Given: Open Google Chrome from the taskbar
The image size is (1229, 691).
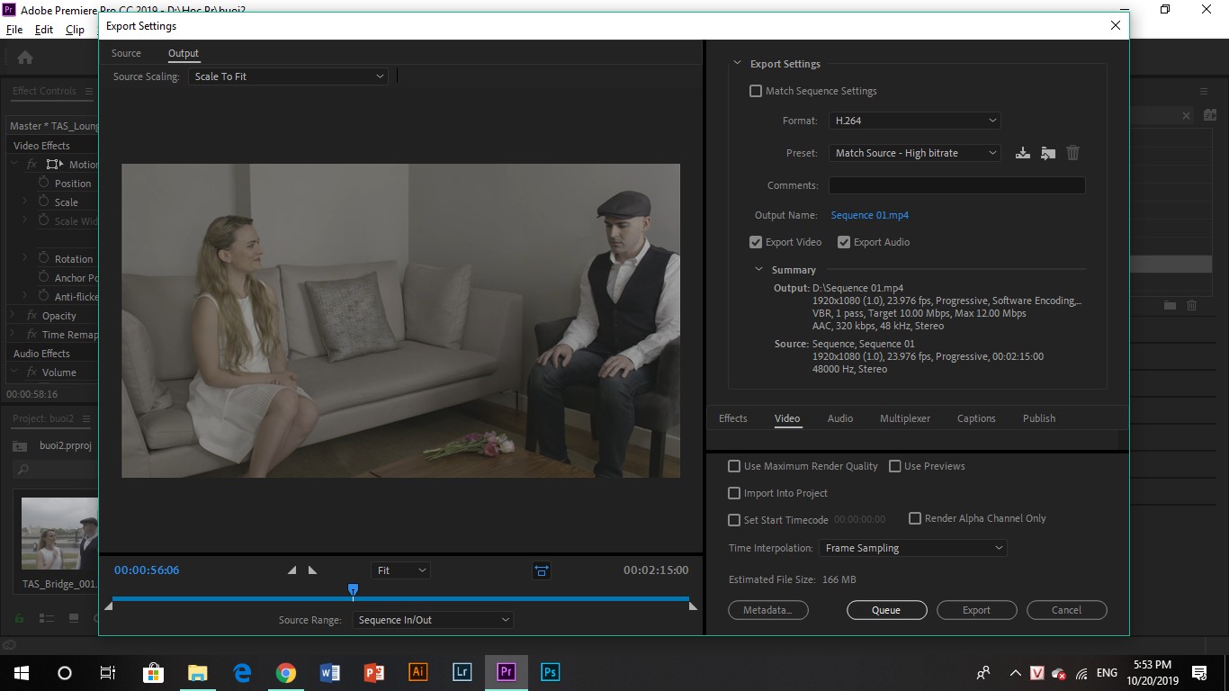Looking at the screenshot, I should (x=286, y=672).
